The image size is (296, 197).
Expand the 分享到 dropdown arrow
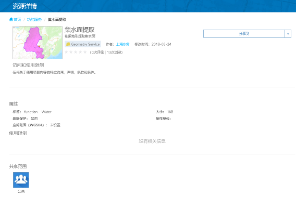tap(288, 34)
